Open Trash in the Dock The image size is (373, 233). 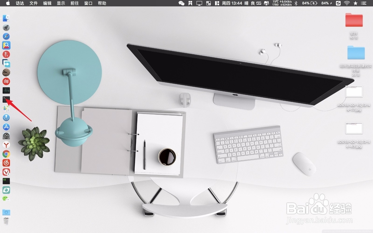click(x=6, y=221)
